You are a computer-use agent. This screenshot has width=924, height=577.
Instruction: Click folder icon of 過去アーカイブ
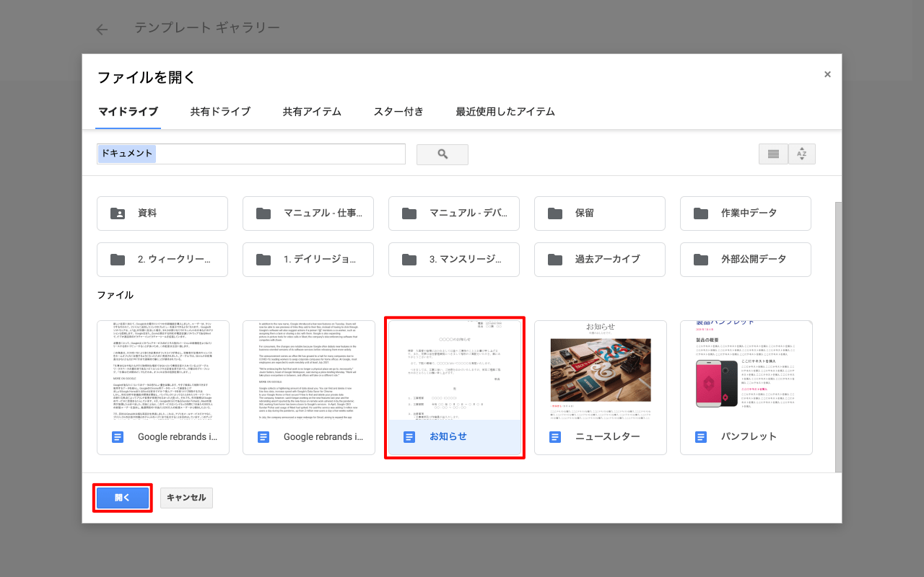[555, 260]
